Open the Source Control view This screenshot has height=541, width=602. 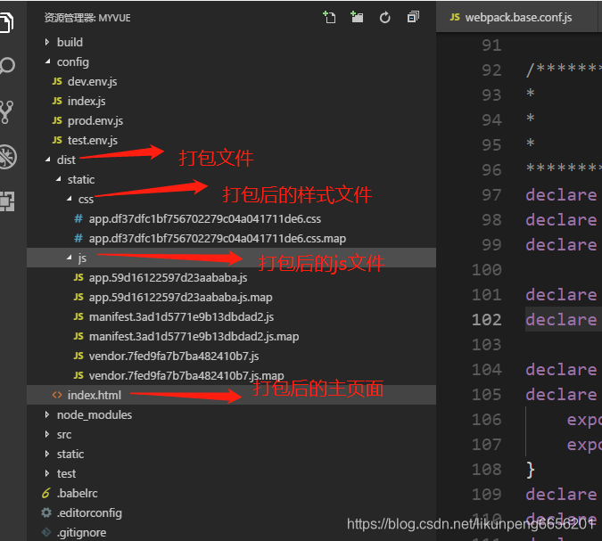[6, 112]
